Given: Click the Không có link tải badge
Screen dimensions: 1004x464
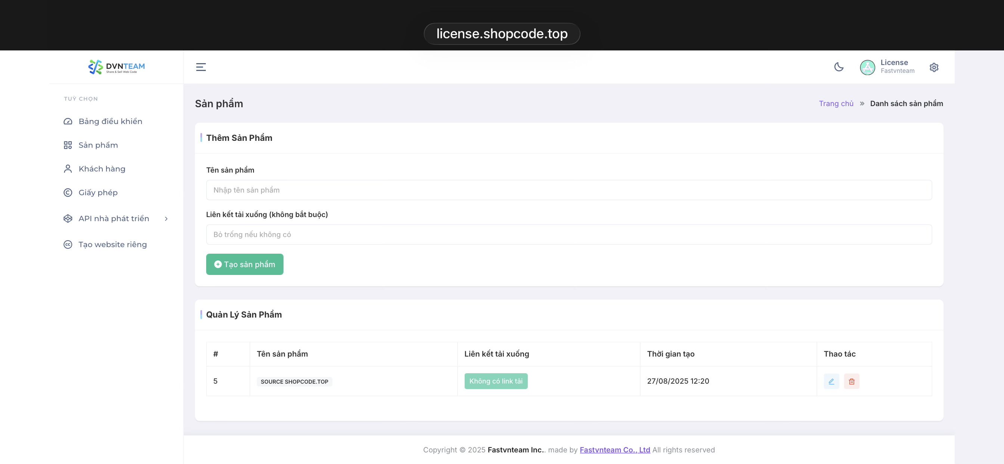Looking at the screenshot, I should [496, 381].
